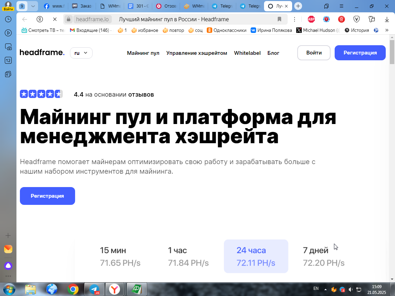
Task: Click the red trash bin extension icon
Action: [x=342, y=19]
